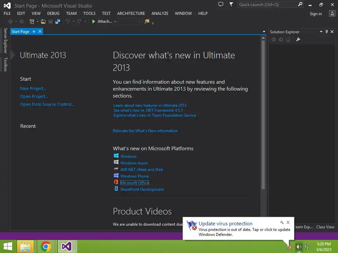Click the Start Page vertical scrollbar thumb

point(263,115)
